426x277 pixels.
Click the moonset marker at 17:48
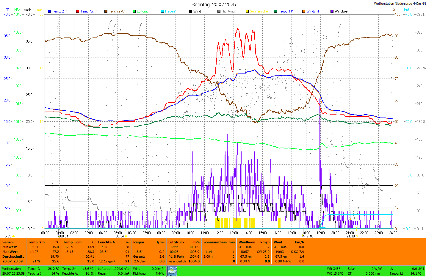click(x=303, y=236)
